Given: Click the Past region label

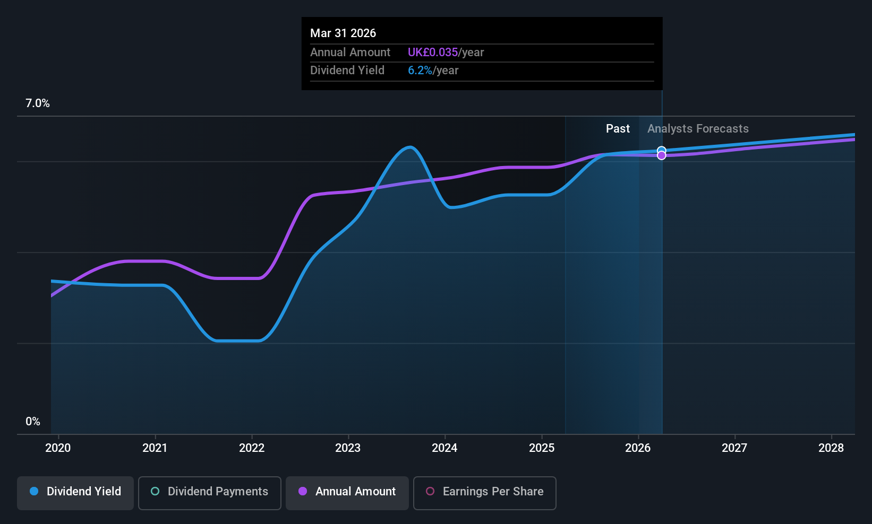Looking at the screenshot, I should click(x=618, y=128).
